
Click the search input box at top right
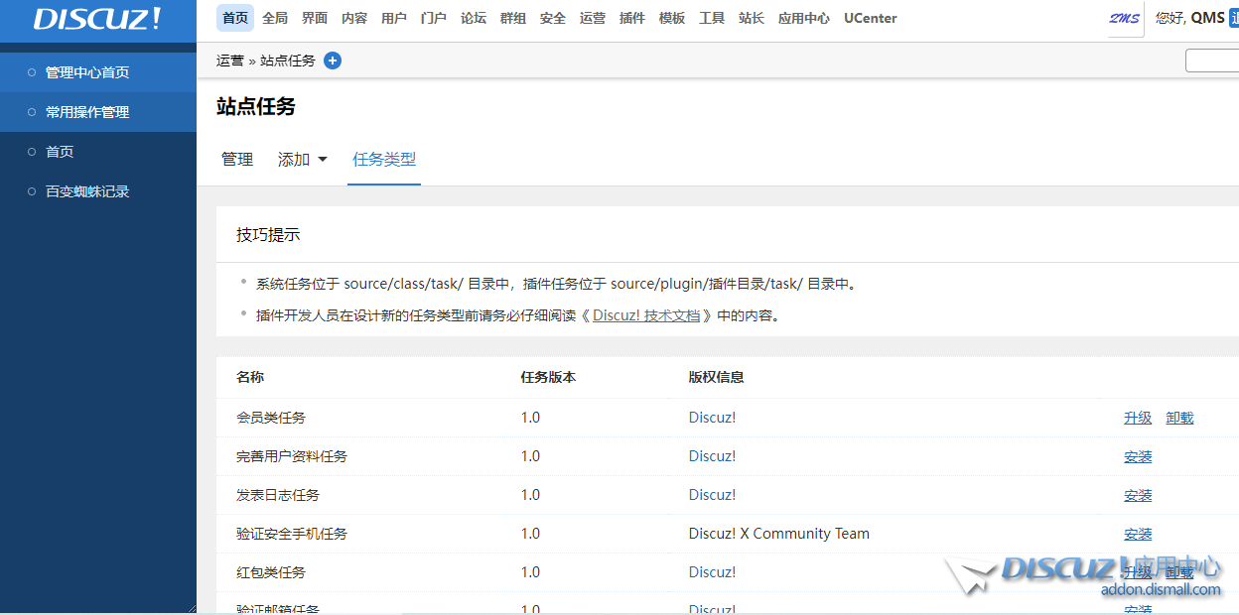click(1212, 61)
